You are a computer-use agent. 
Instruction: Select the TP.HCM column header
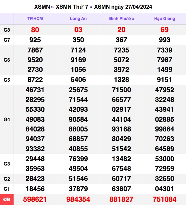[35, 19]
